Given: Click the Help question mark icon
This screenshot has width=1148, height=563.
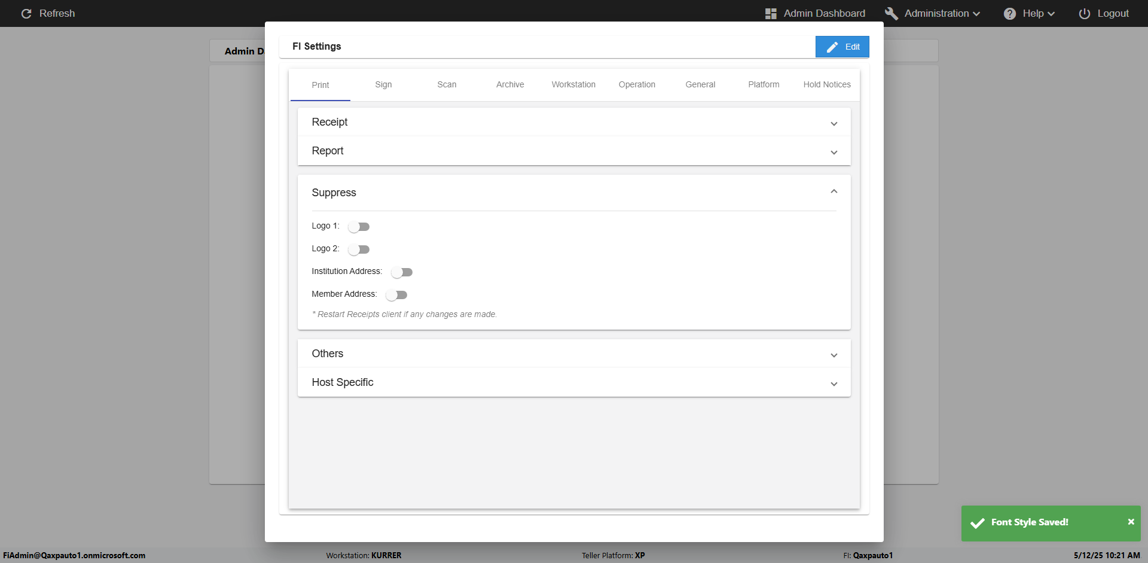Looking at the screenshot, I should [1009, 13].
